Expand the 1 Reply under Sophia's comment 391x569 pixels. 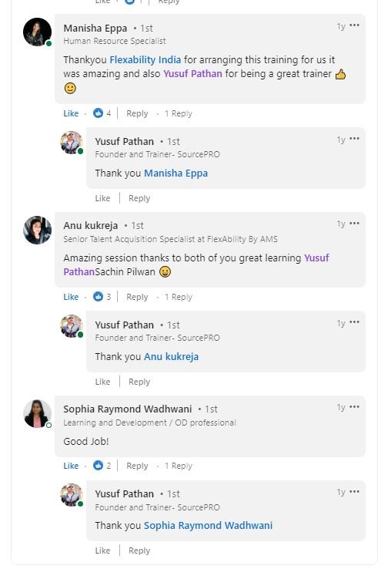coord(179,466)
